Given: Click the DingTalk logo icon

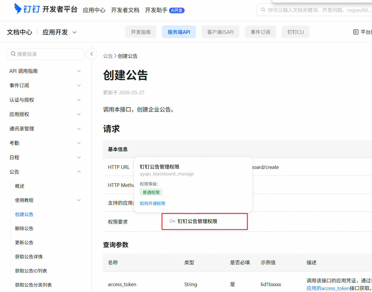Looking at the screenshot, I should (18, 9).
